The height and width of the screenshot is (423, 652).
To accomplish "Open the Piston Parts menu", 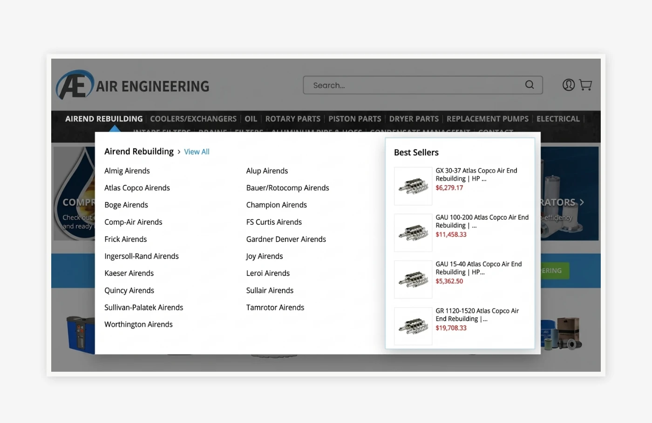I will [355, 119].
